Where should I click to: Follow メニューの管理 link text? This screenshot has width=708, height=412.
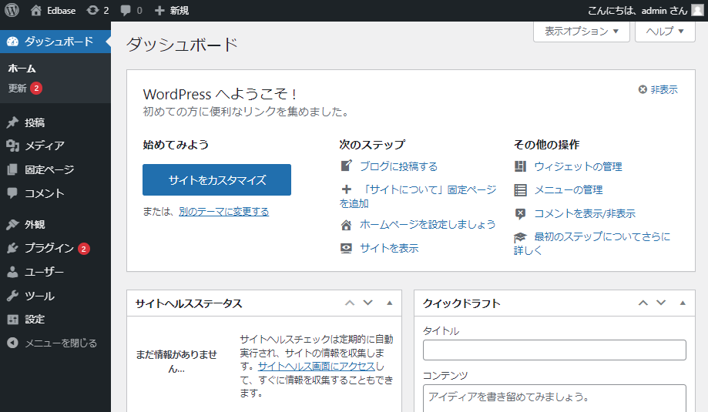[569, 190]
